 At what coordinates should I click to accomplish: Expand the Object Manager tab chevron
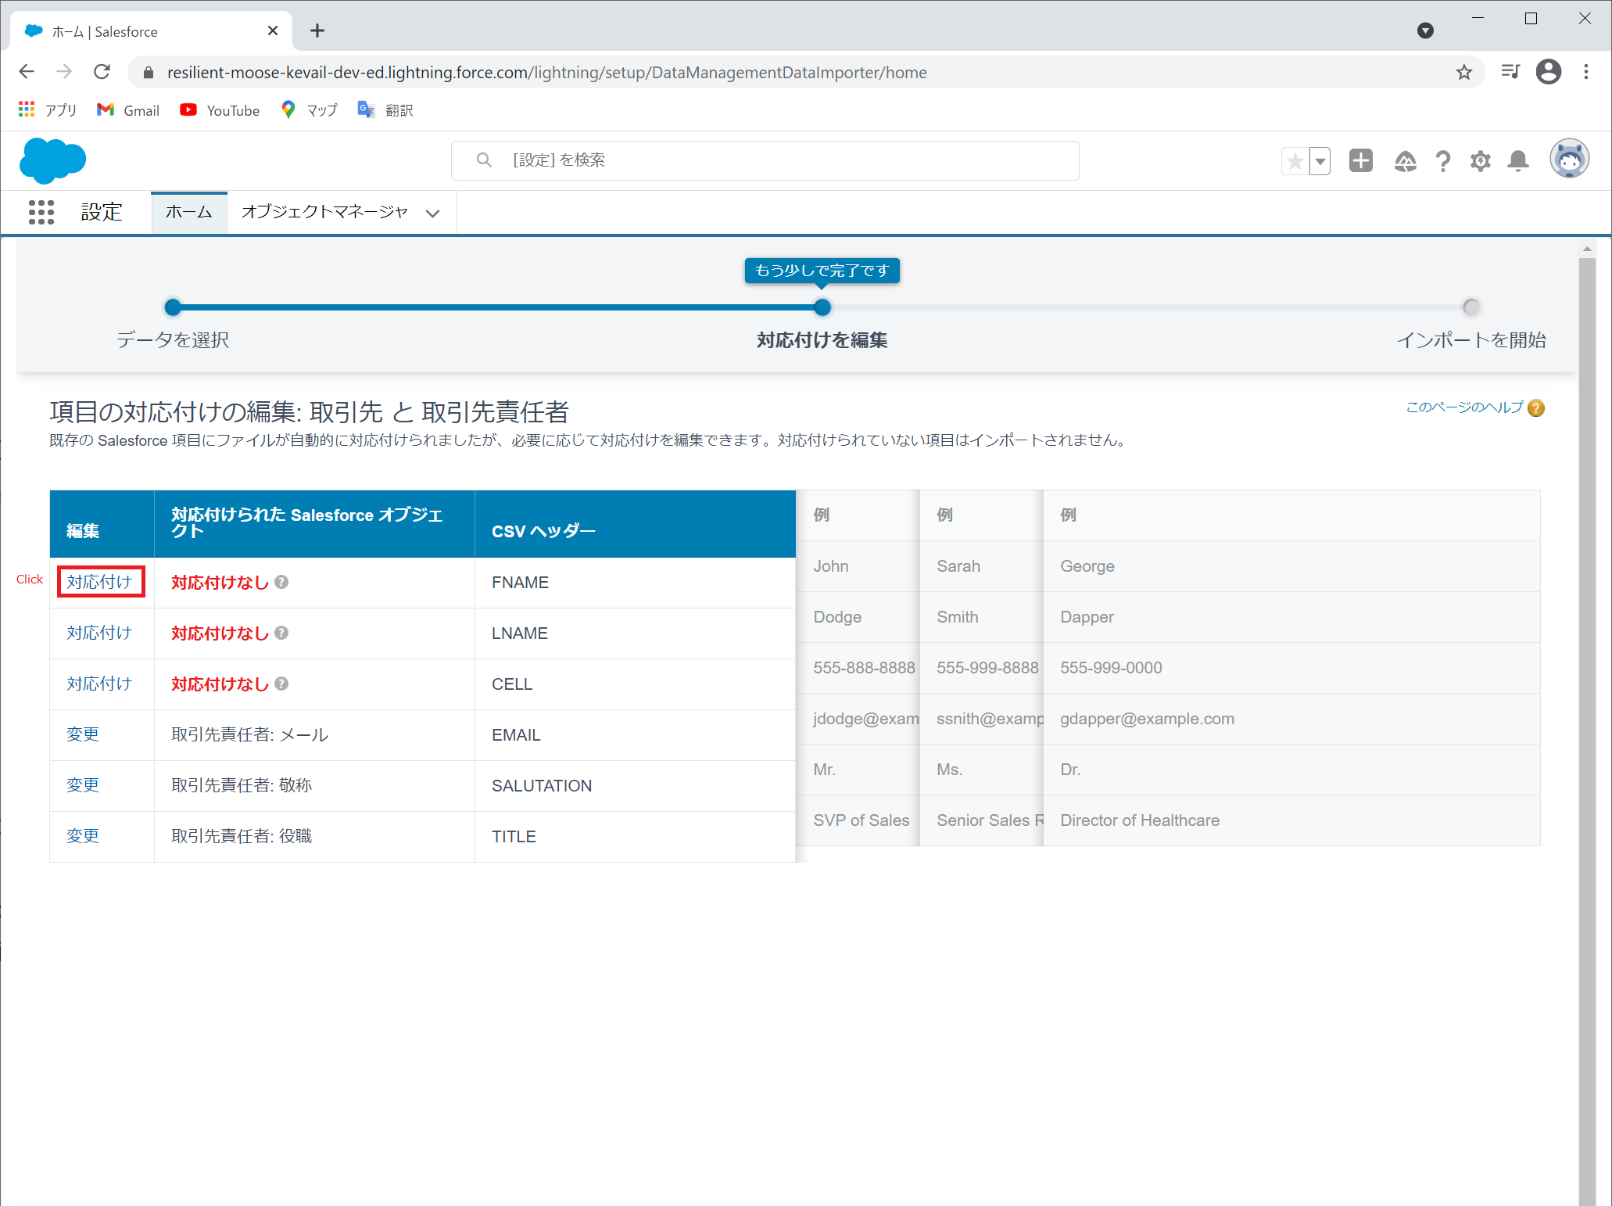point(432,214)
